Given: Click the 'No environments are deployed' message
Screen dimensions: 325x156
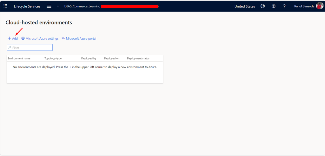Looking at the screenshot, I should (x=85, y=67).
